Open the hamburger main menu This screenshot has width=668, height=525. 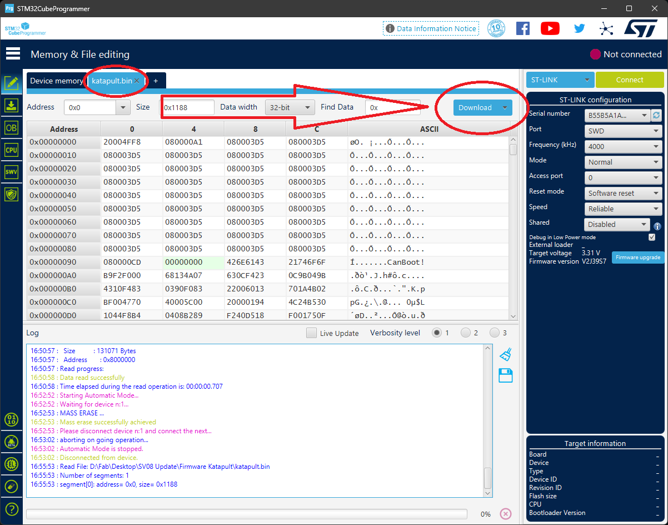[x=13, y=54]
